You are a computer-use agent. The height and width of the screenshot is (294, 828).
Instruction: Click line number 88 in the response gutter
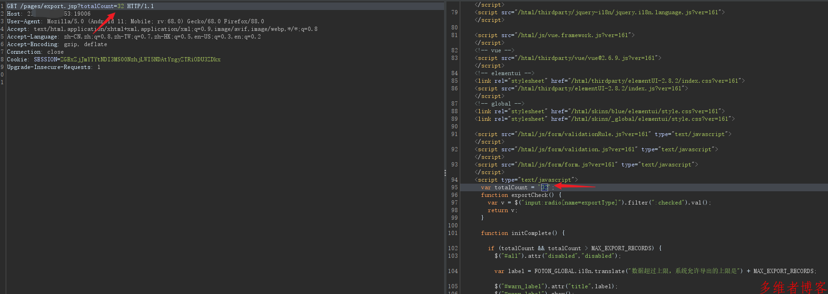pos(455,111)
